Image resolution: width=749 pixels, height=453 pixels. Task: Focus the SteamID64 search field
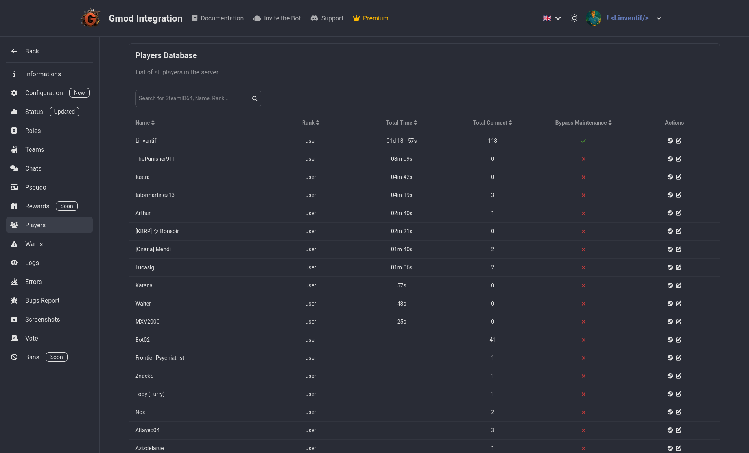pyautogui.click(x=193, y=98)
